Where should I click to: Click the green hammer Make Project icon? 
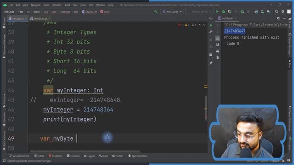[156, 11]
